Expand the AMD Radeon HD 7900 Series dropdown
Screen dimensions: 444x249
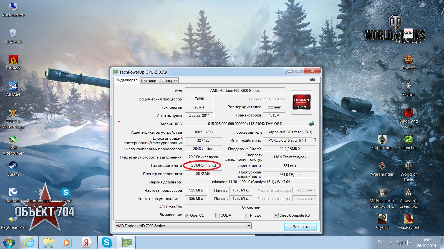click(x=183, y=226)
